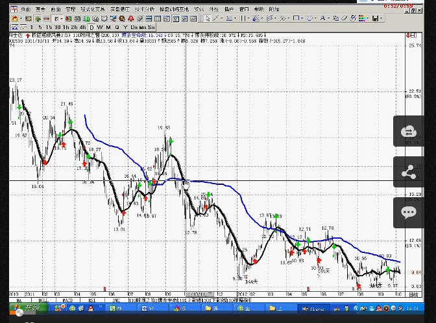The height and width of the screenshot is (323, 436).
Task: Click the vertical split window icon
Action: (x=158, y=19)
